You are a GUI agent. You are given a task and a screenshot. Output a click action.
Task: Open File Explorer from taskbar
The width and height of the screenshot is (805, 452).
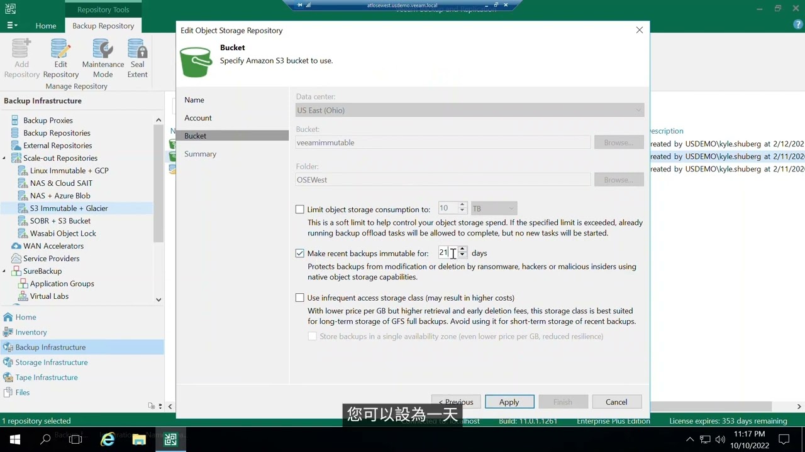point(139,439)
